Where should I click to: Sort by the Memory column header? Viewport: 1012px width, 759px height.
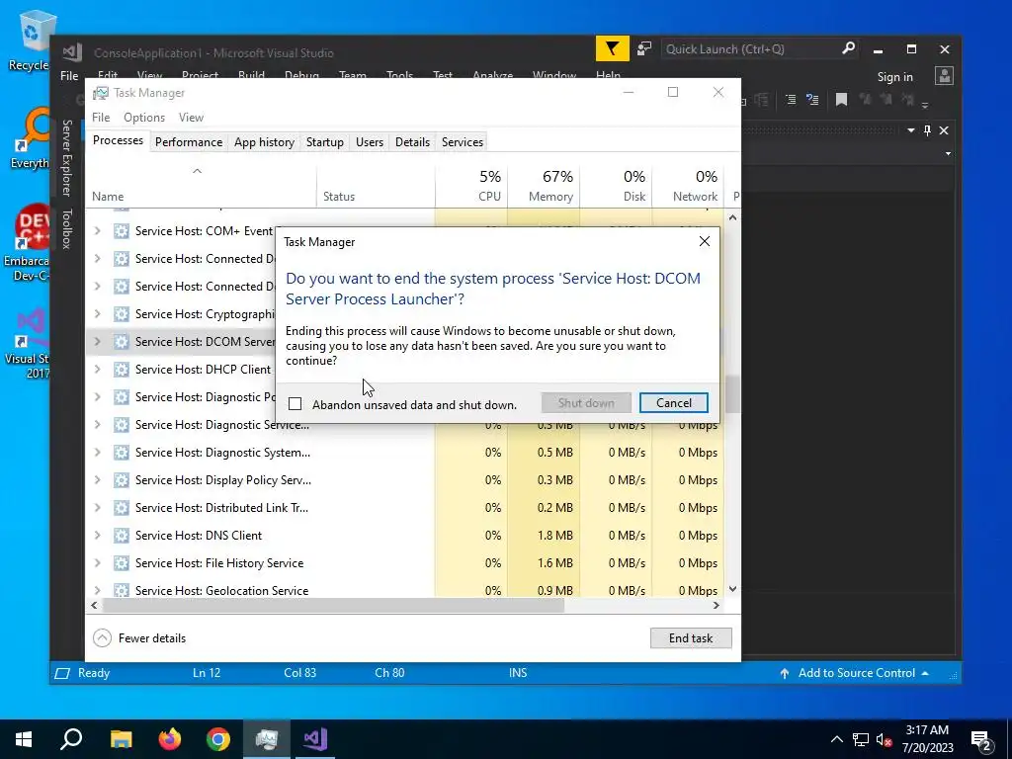pyautogui.click(x=544, y=186)
